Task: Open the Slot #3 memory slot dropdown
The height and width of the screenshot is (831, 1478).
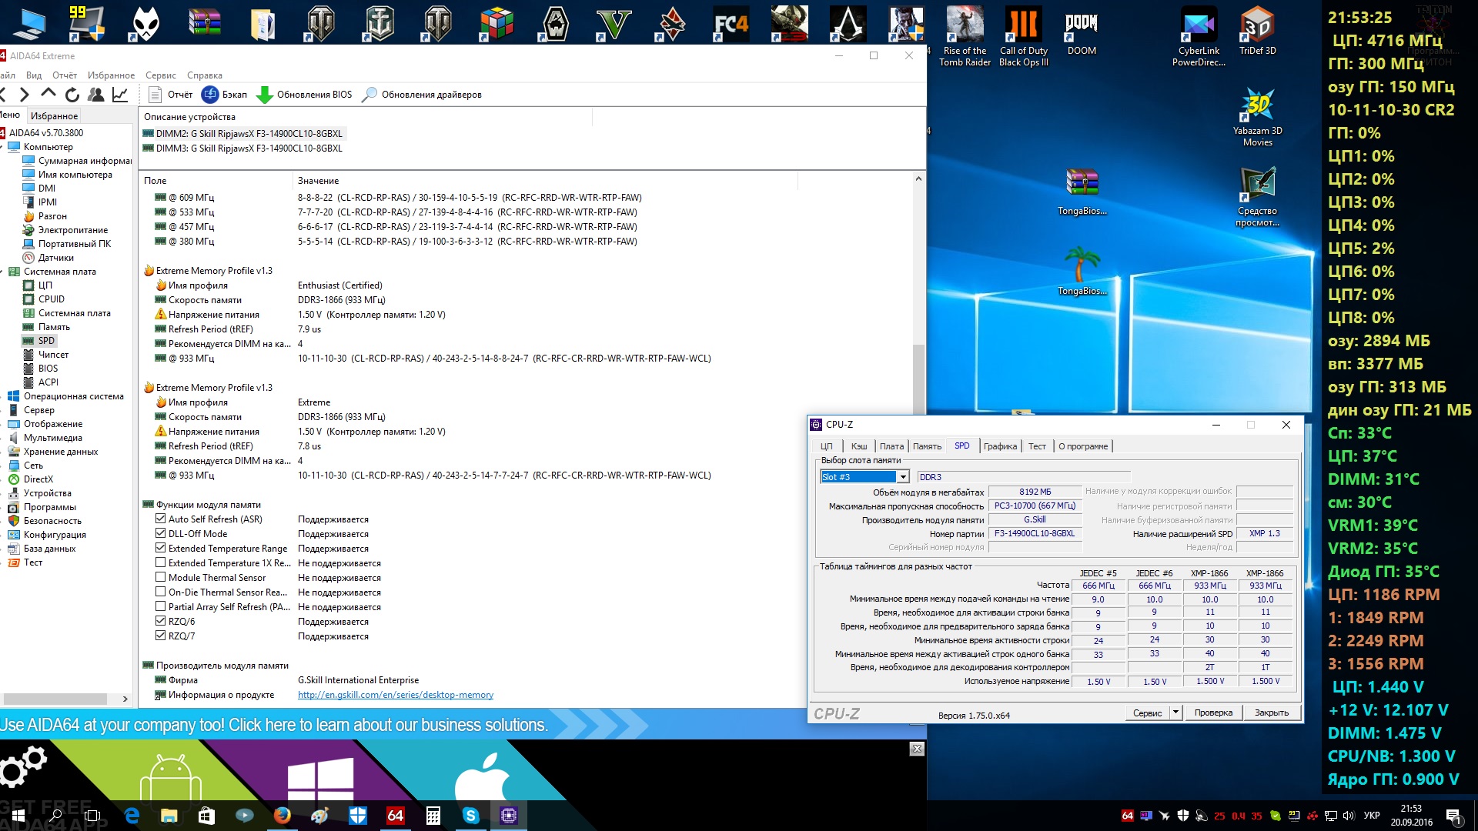Action: 903,477
